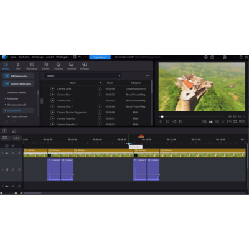Switch preview to fullscreen mode
The height and width of the screenshot is (249, 249).
(235, 121)
